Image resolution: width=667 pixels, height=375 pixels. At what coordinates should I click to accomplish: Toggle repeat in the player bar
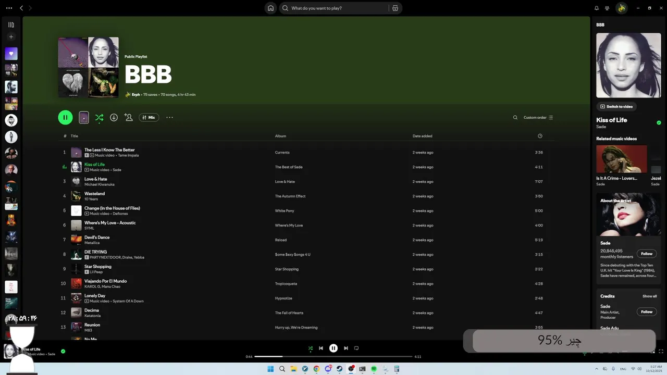356,348
